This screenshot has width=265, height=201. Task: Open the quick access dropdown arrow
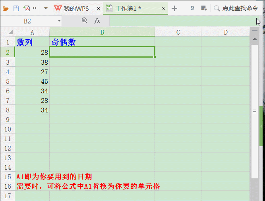click(x=46, y=8)
